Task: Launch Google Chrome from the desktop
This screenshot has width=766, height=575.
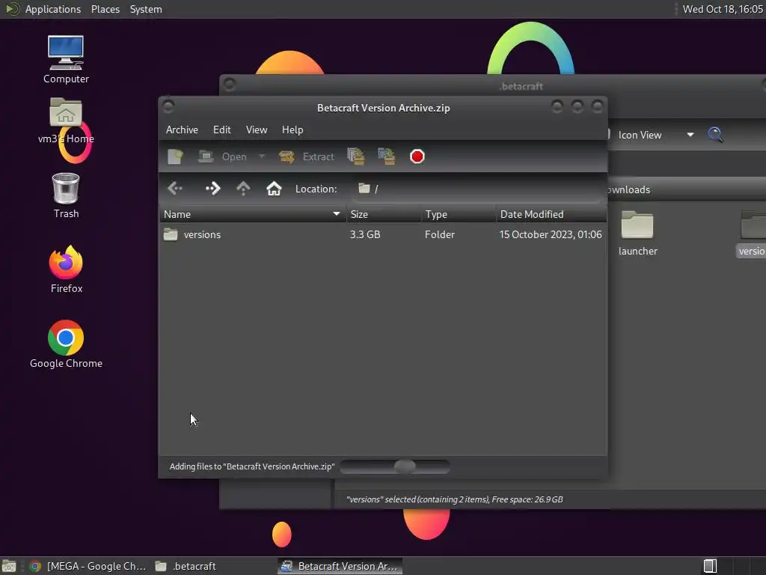Action: [x=66, y=344]
